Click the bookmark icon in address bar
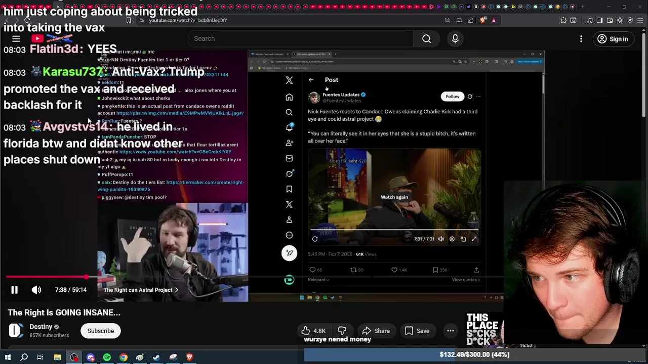 click(x=129, y=20)
